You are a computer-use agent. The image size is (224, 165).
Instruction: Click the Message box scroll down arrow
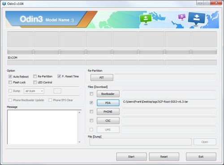(79, 142)
